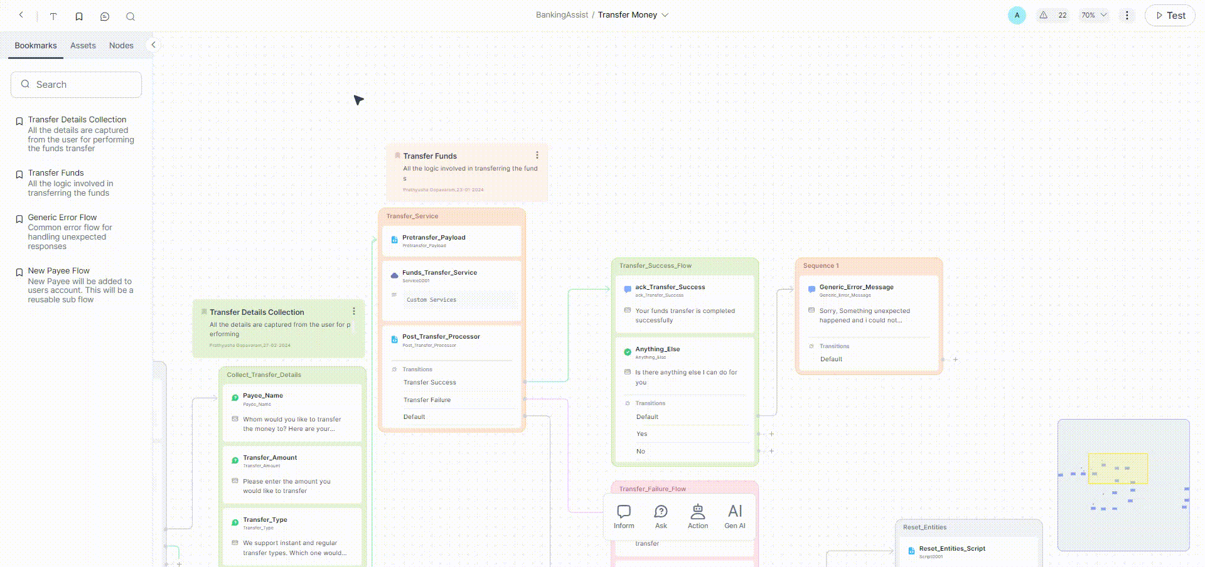The height and width of the screenshot is (567, 1205).
Task: Switch to the Assets tab
Action: [x=83, y=46]
